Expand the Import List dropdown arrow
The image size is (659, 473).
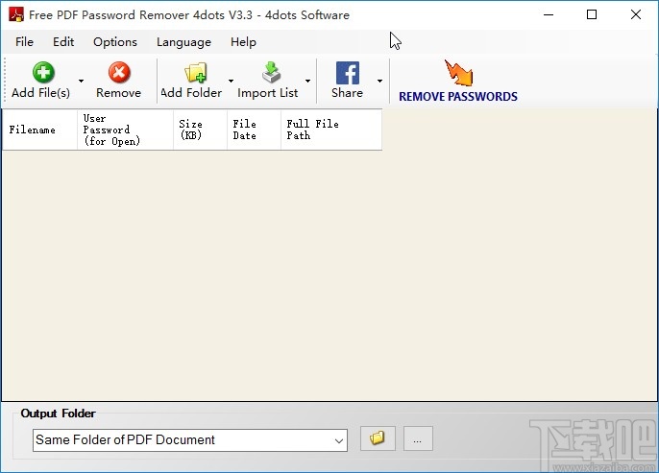[307, 81]
